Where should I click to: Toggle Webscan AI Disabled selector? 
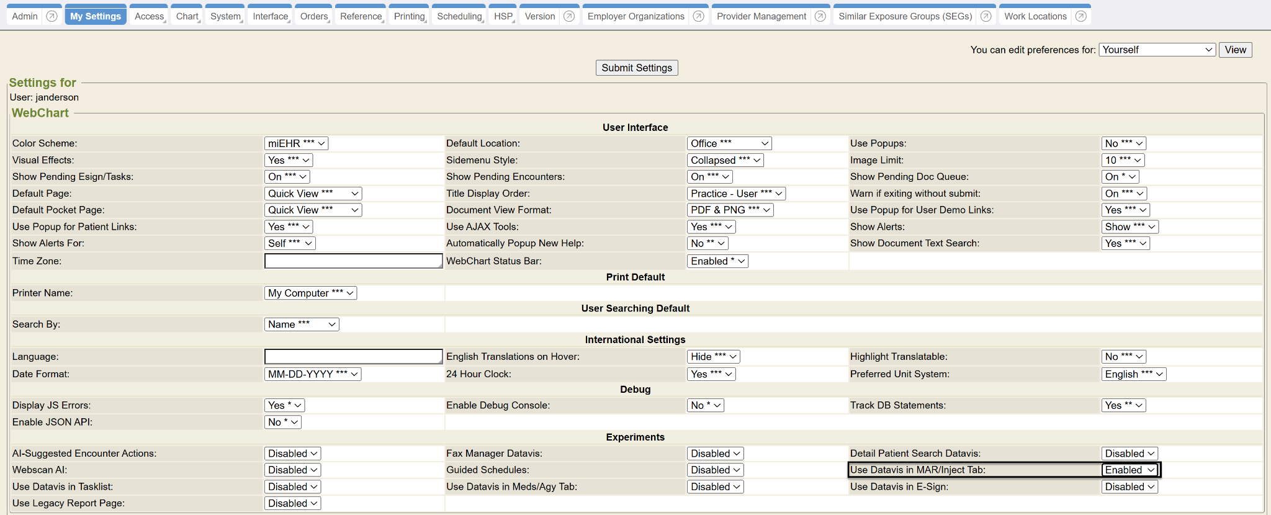click(x=292, y=470)
